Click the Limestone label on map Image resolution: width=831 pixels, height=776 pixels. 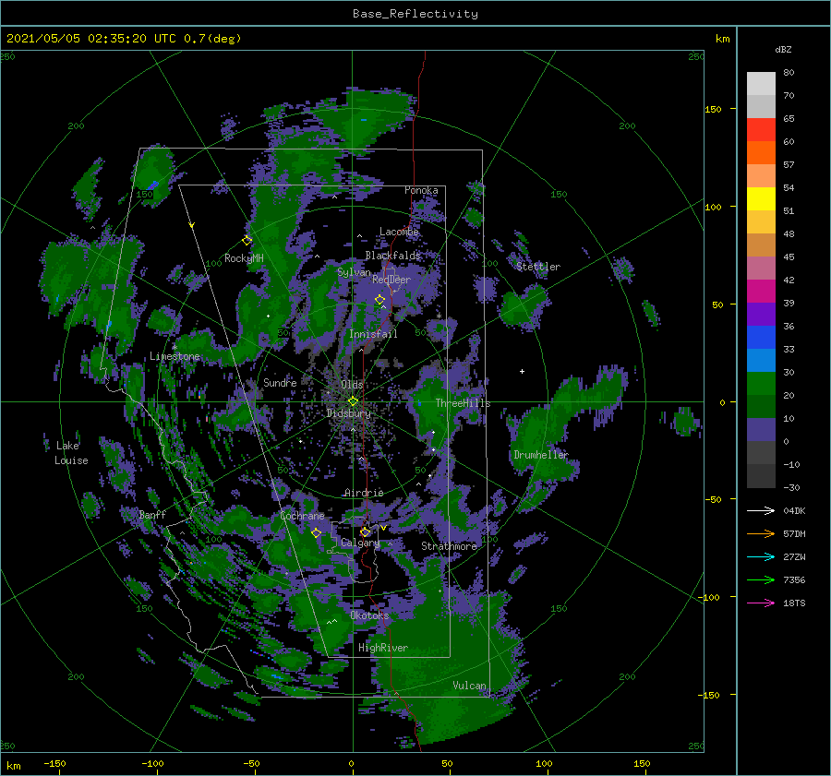pos(175,356)
